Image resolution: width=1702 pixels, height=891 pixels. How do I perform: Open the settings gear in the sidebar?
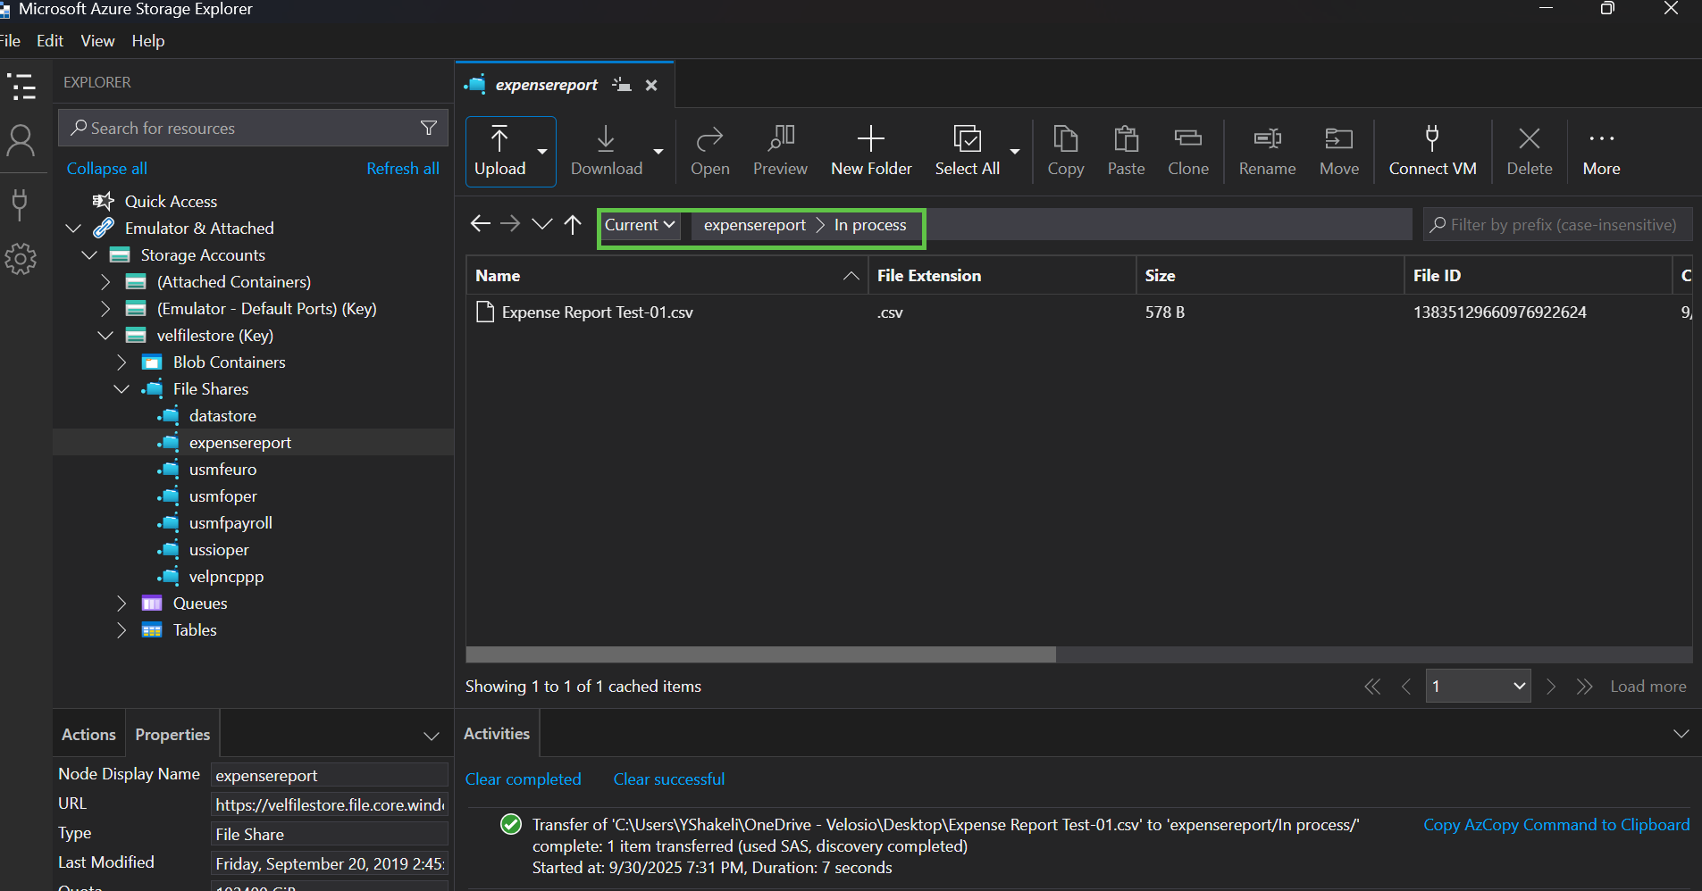pos(21,259)
